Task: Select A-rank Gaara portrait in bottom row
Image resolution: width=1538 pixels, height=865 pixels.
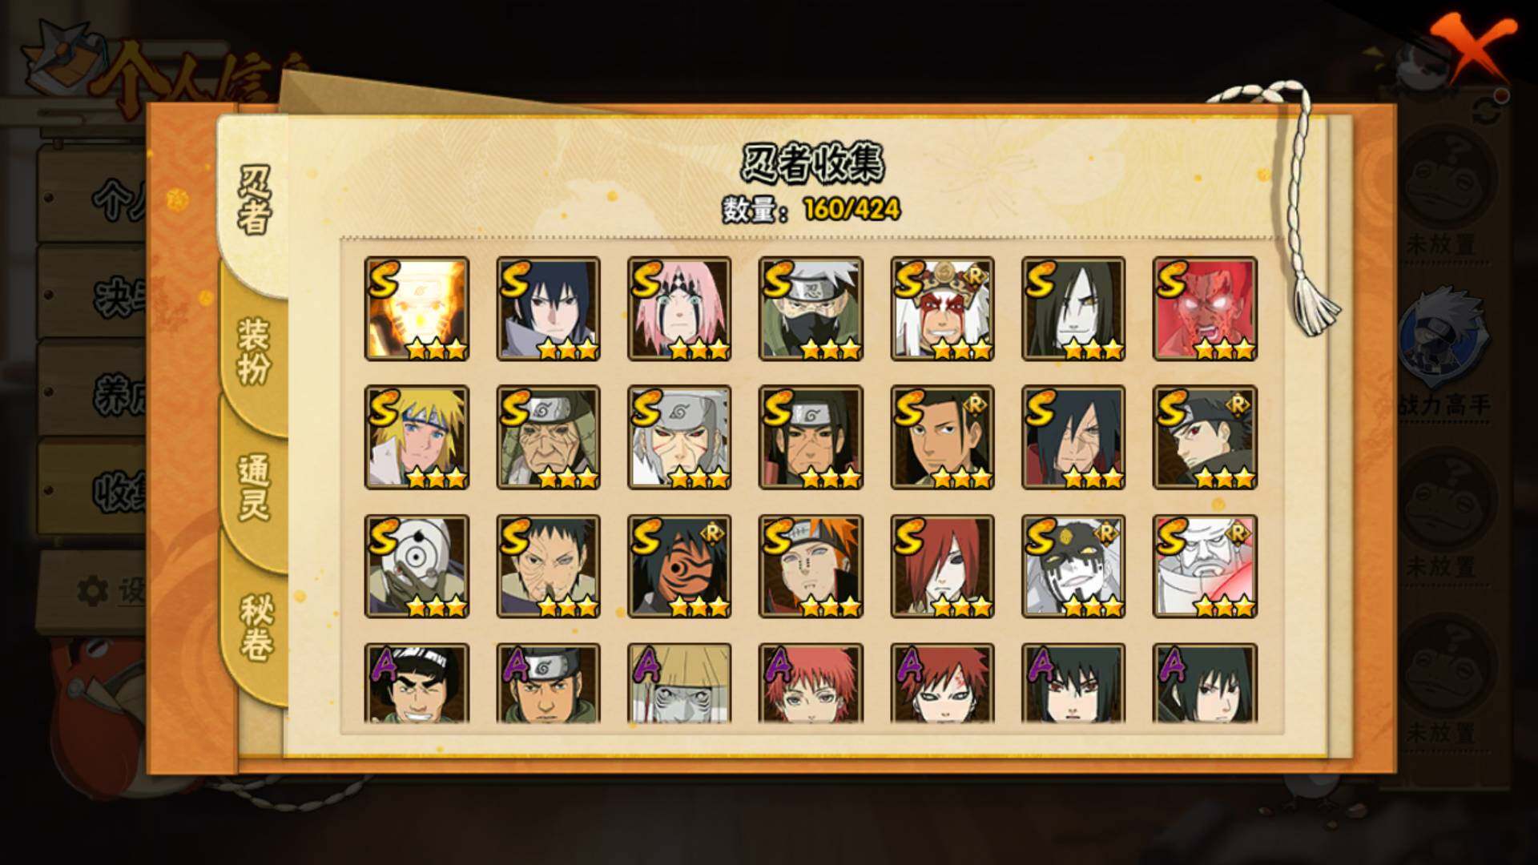Action: pos(942,684)
